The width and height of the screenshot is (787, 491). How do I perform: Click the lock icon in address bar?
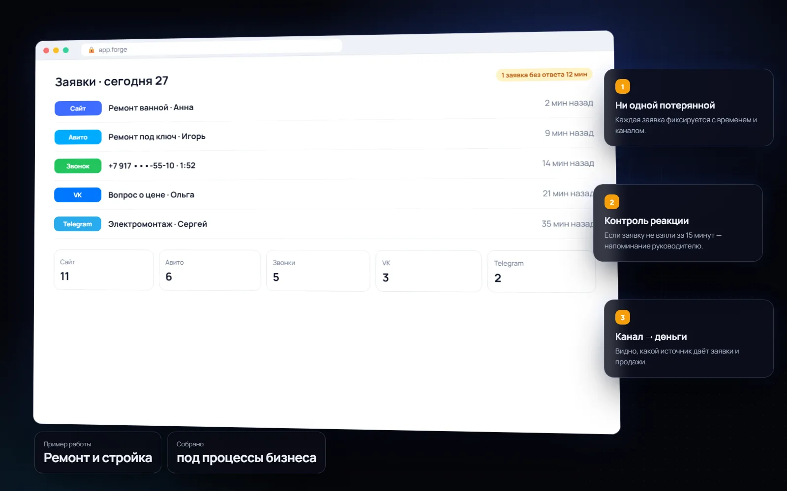click(x=91, y=50)
